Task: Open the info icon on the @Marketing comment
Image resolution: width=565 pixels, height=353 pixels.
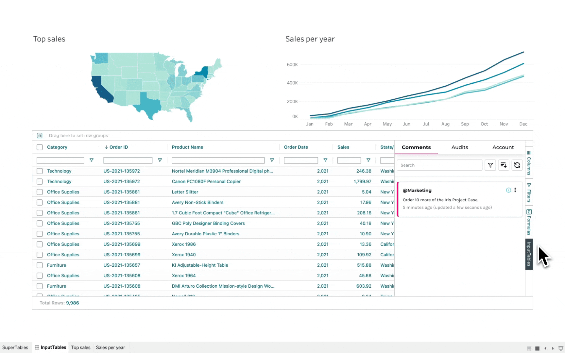Action: tap(508, 190)
